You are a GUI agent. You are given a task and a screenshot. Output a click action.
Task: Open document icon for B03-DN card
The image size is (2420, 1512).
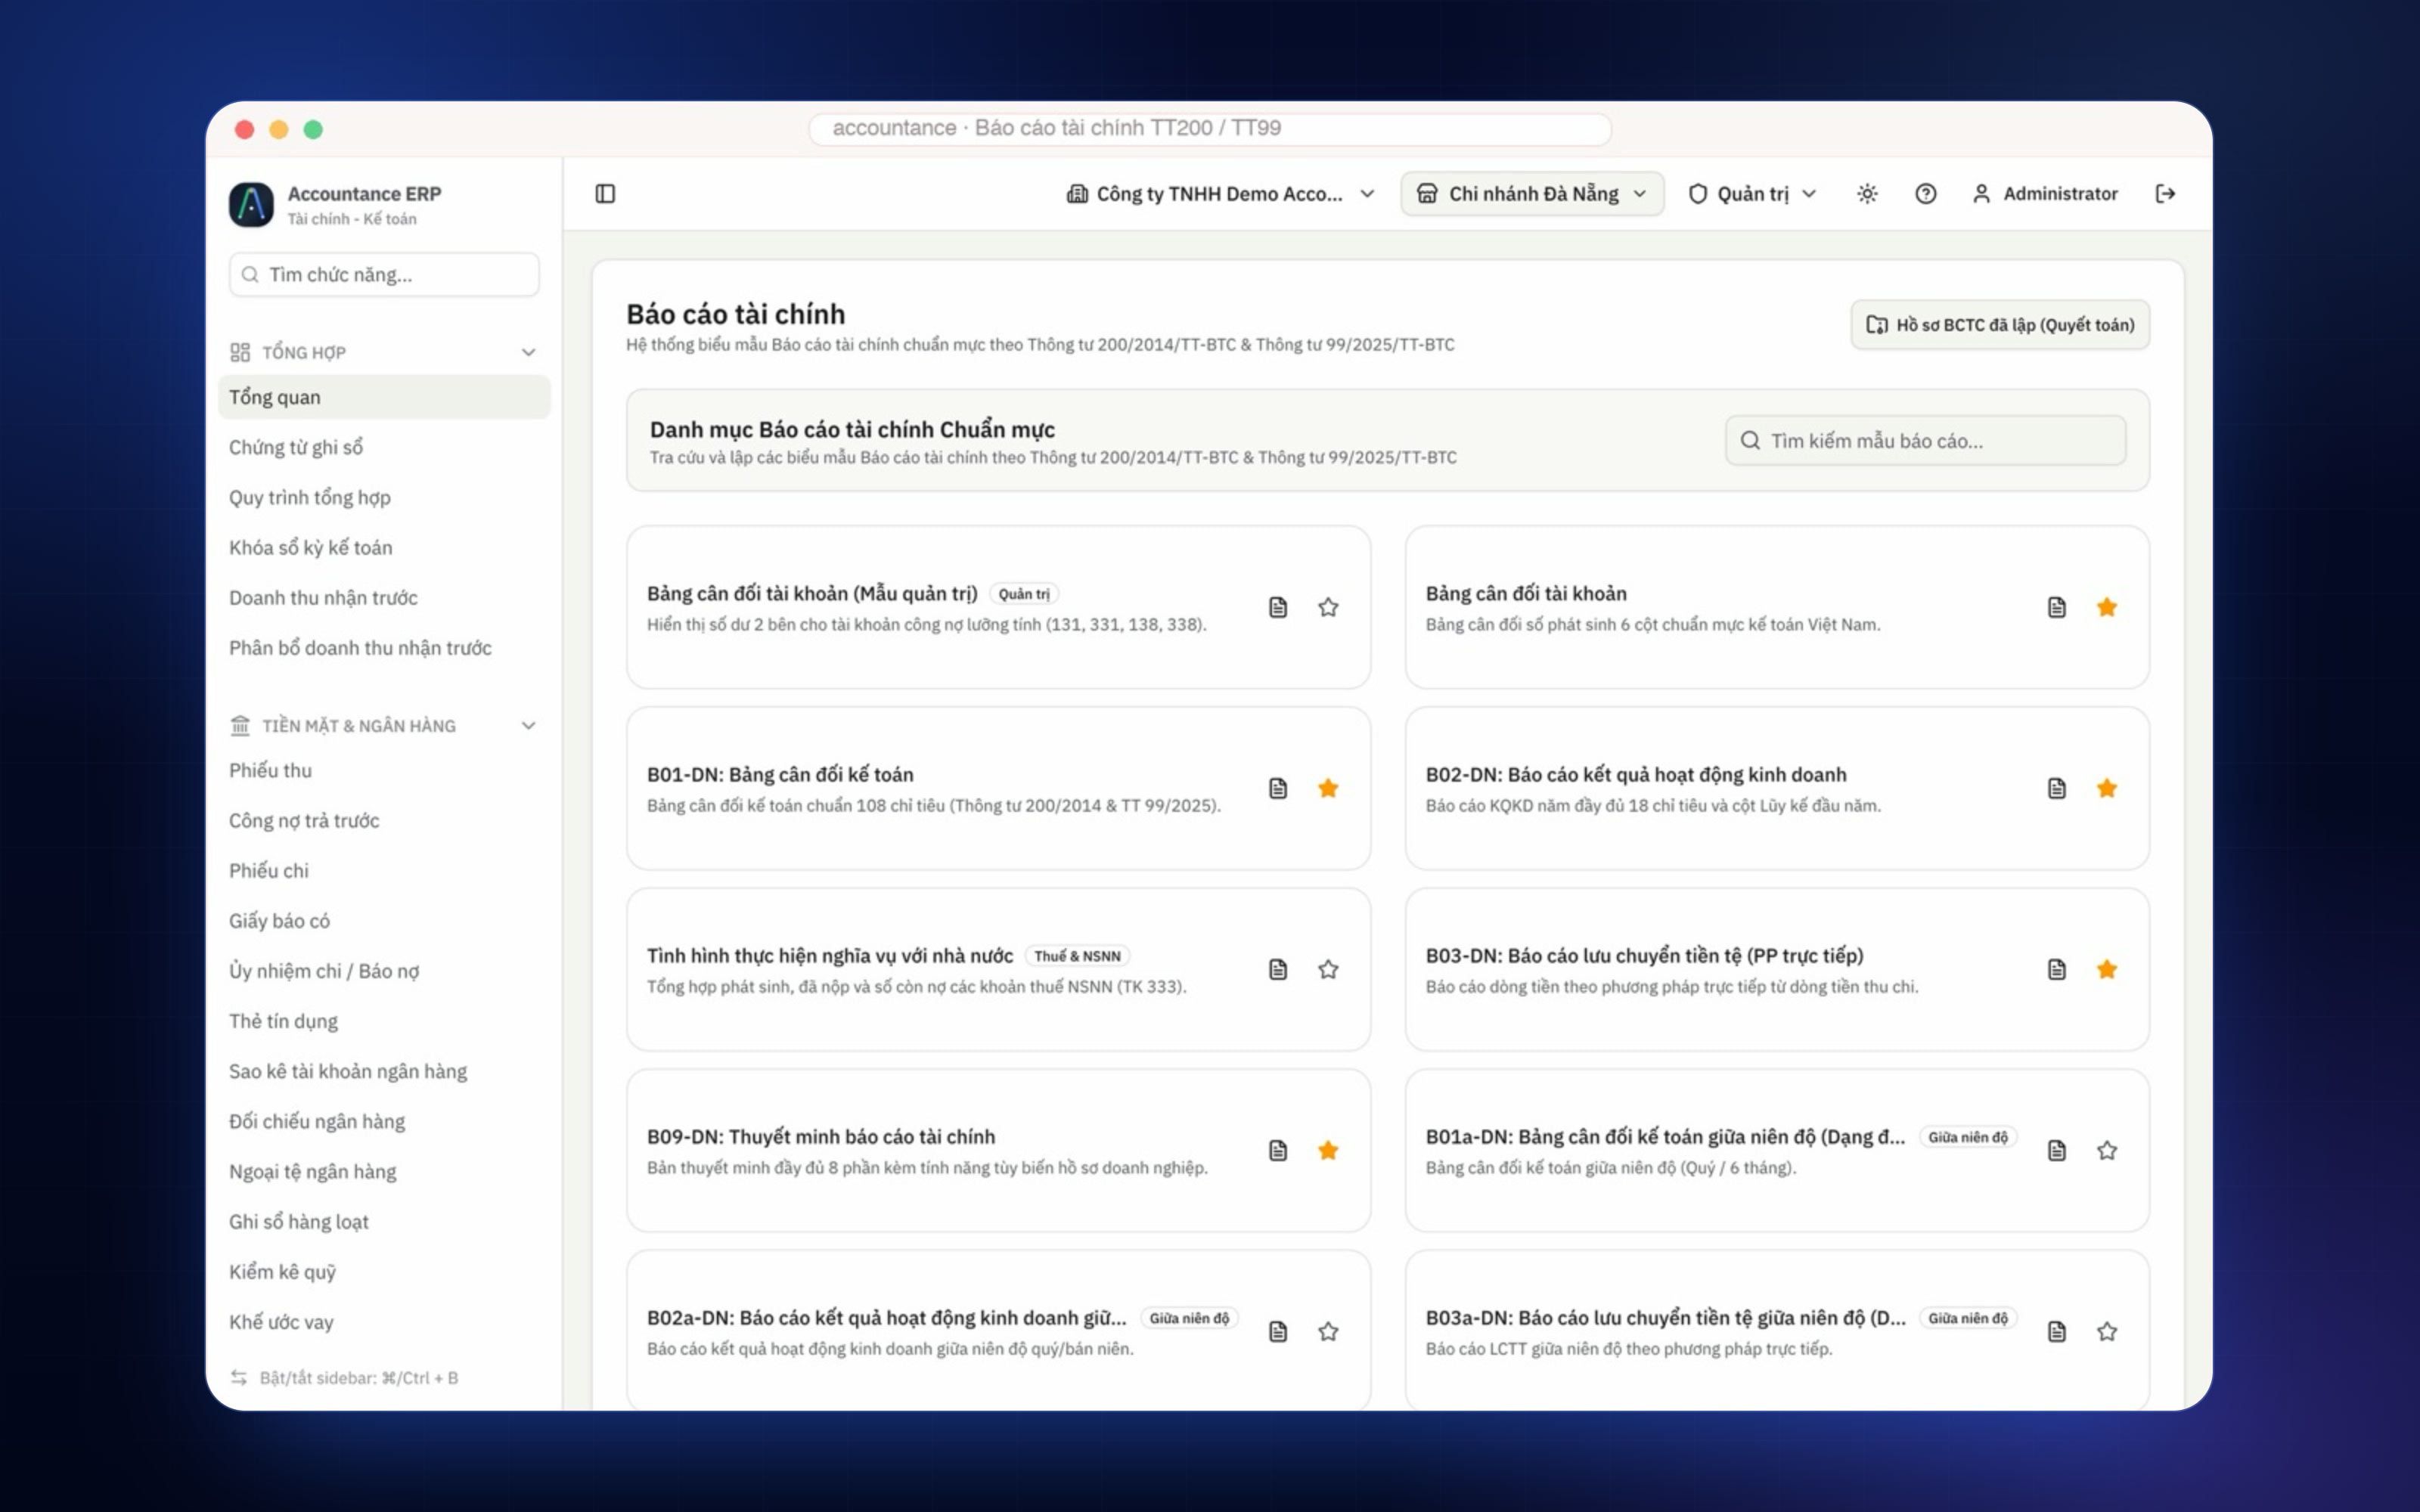[x=2057, y=969]
